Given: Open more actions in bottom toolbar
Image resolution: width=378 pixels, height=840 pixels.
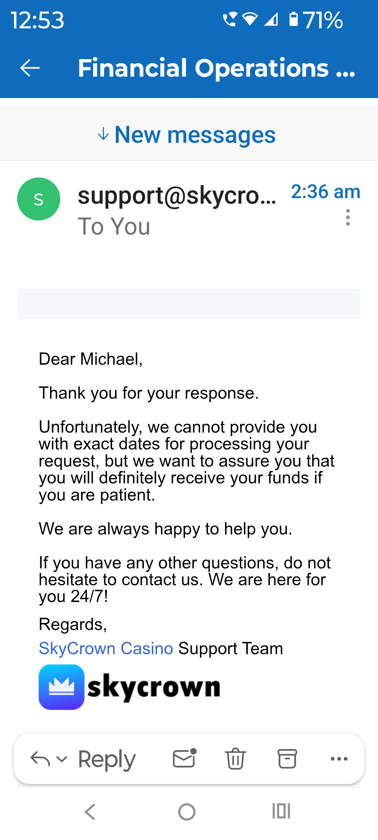Looking at the screenshot, I should pyautogui.click(x=339, y=759).
